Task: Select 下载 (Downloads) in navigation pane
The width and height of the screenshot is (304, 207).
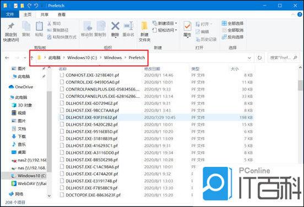Action: 19,137
